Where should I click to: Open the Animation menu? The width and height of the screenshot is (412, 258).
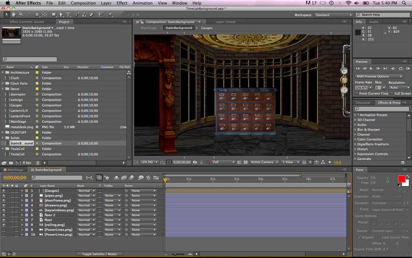click(142, 3)
